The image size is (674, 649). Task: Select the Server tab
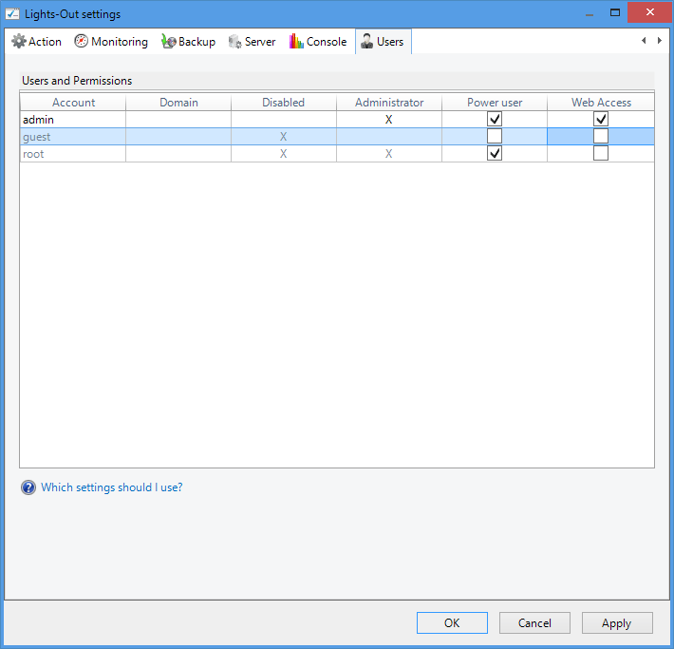pyautogui.click(x=252, y=41)
